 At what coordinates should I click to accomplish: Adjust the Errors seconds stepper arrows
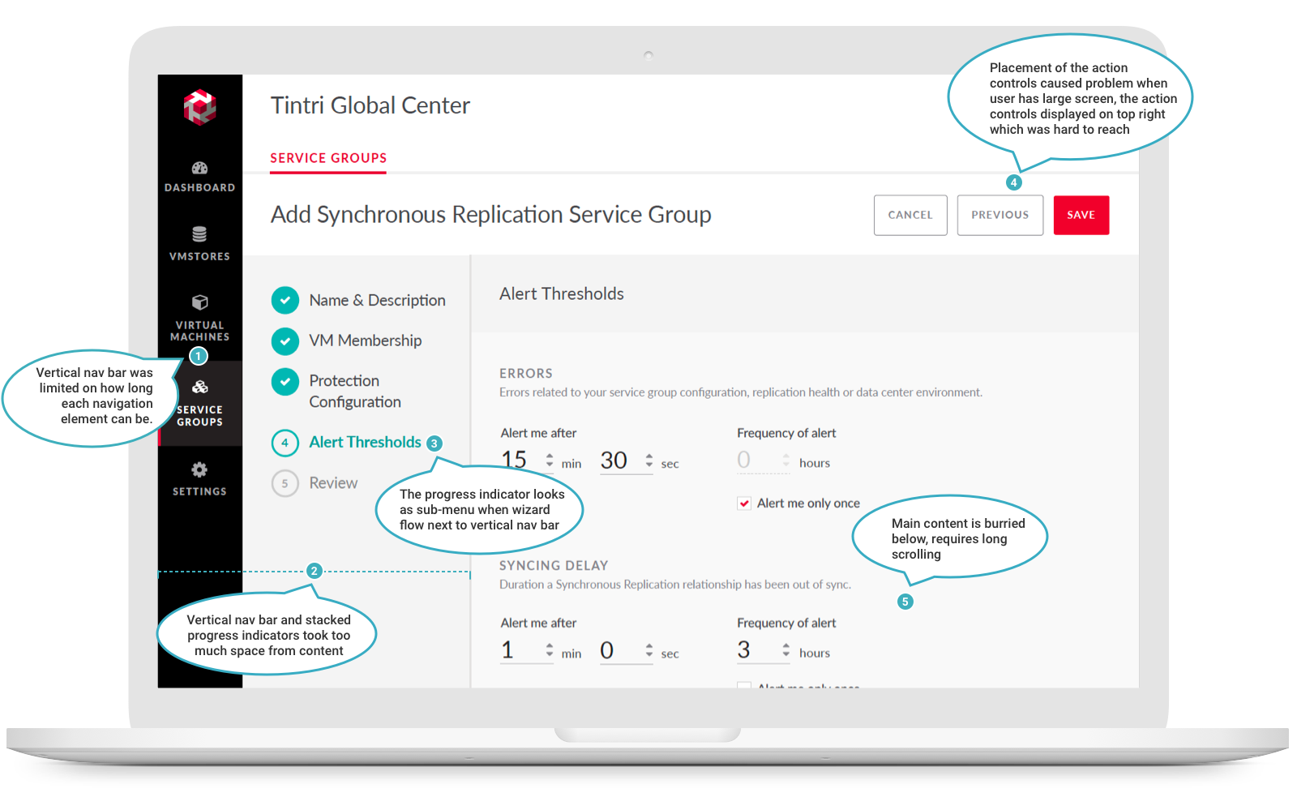[649, 461]
